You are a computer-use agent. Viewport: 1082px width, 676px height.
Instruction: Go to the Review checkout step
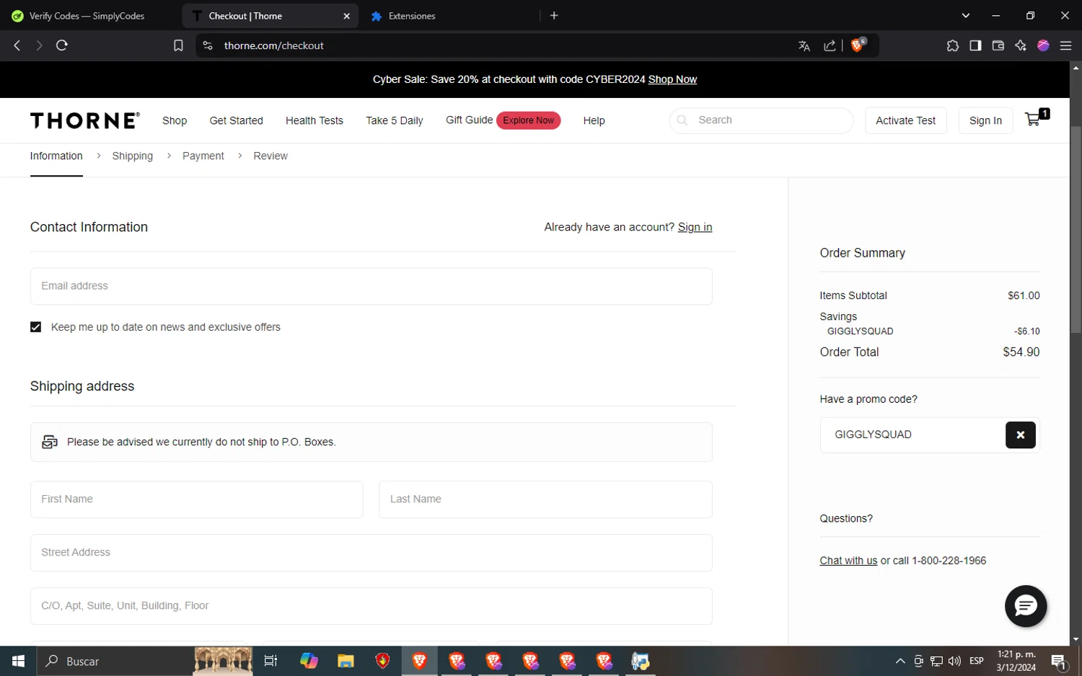(x=270, y=156)
